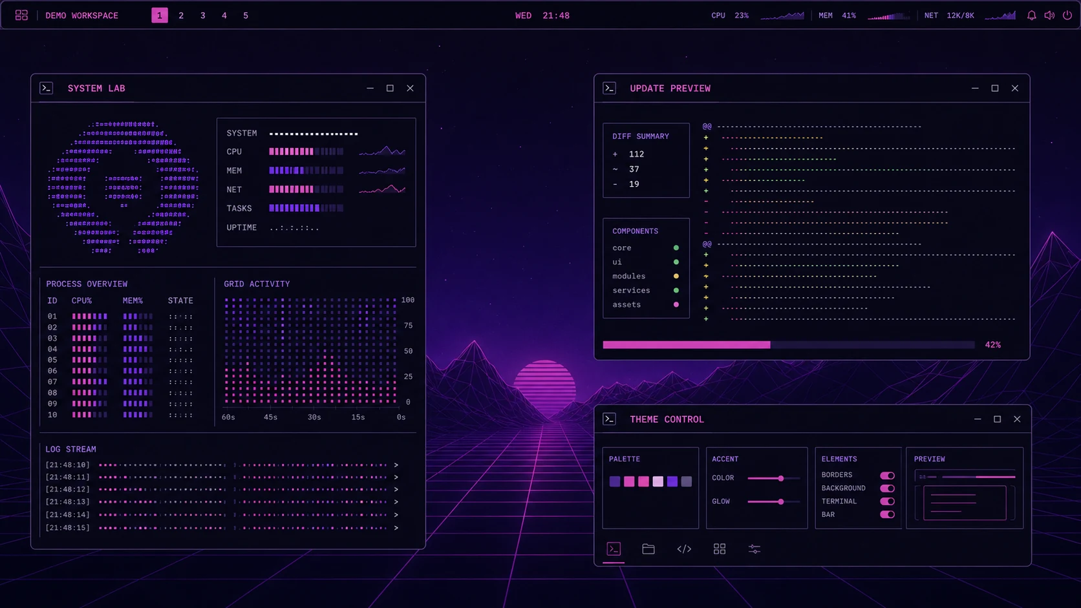Click the theme preview thumbnail
The image size is (1081, 608).
pyautogui.click(x=965, y=496)
